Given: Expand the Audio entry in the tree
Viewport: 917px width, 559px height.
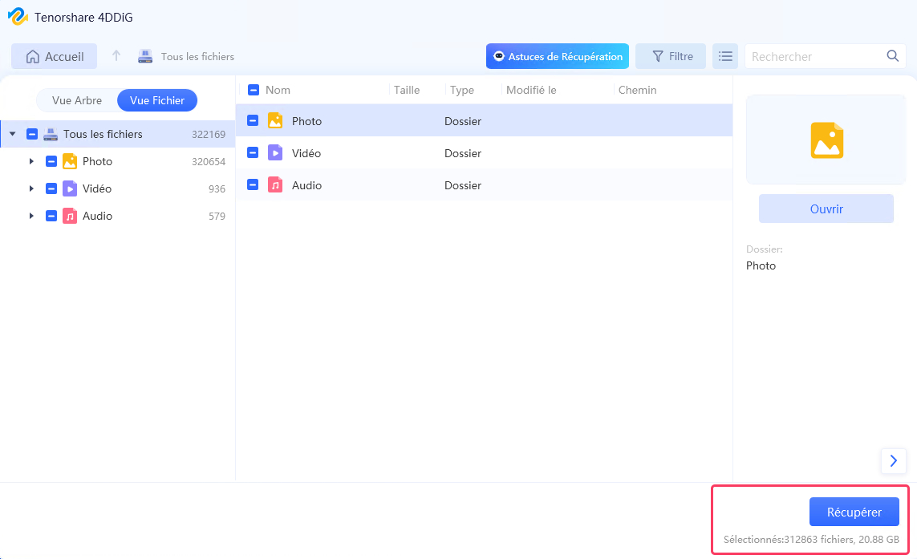Looking at the screenshot, I should click(32, 216).
